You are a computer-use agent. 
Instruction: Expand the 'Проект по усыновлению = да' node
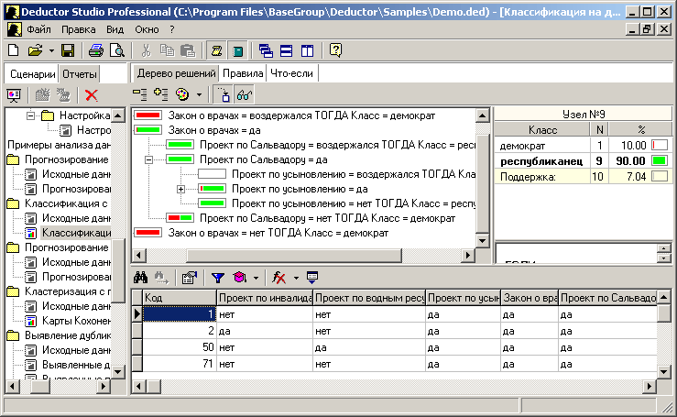(181, 189)
